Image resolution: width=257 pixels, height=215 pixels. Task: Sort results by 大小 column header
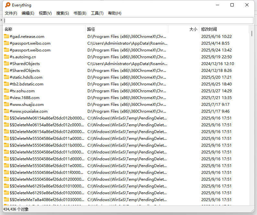184,29
